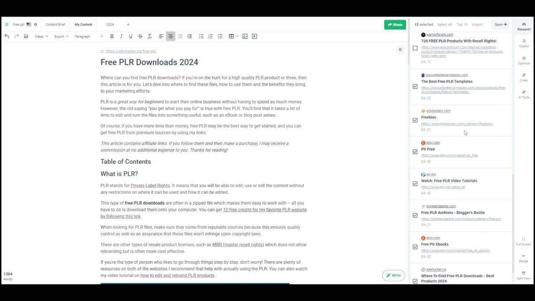Toggle bold formatting

point(112,36)
